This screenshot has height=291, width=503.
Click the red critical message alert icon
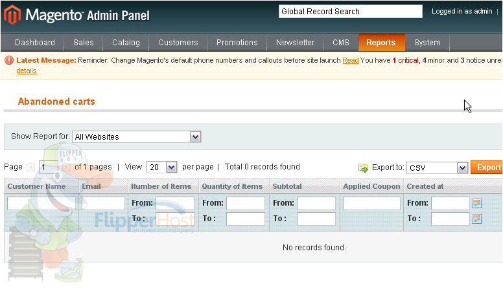click(9, 60)
